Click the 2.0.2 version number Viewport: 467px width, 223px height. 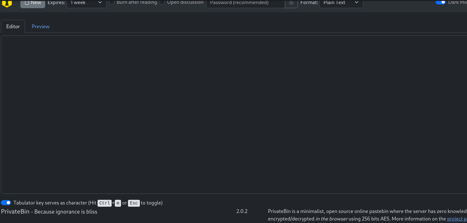point(242,211)
